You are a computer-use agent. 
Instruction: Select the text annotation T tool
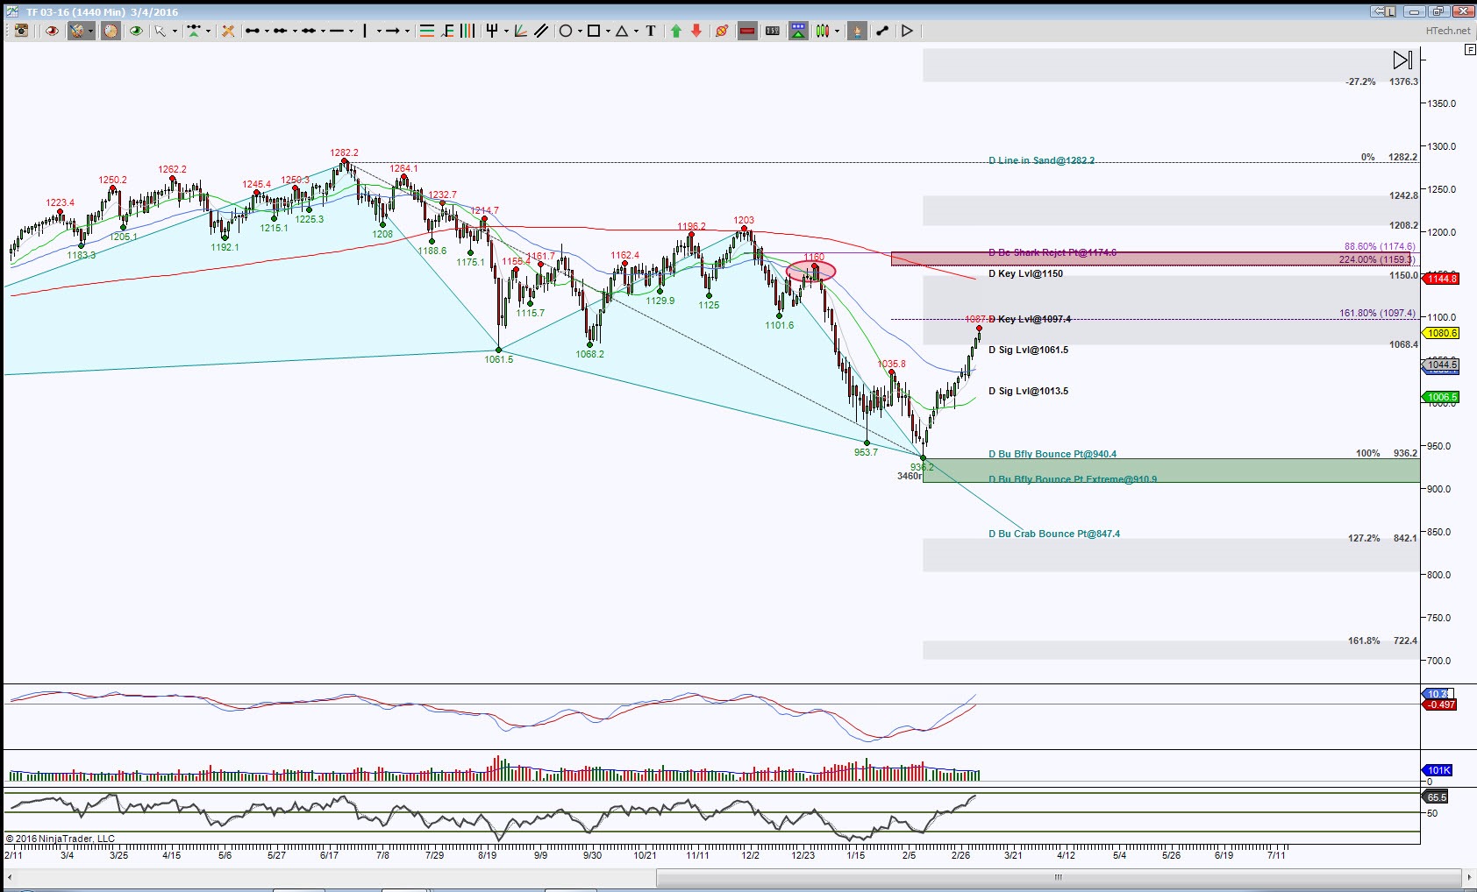coord(651,31)
